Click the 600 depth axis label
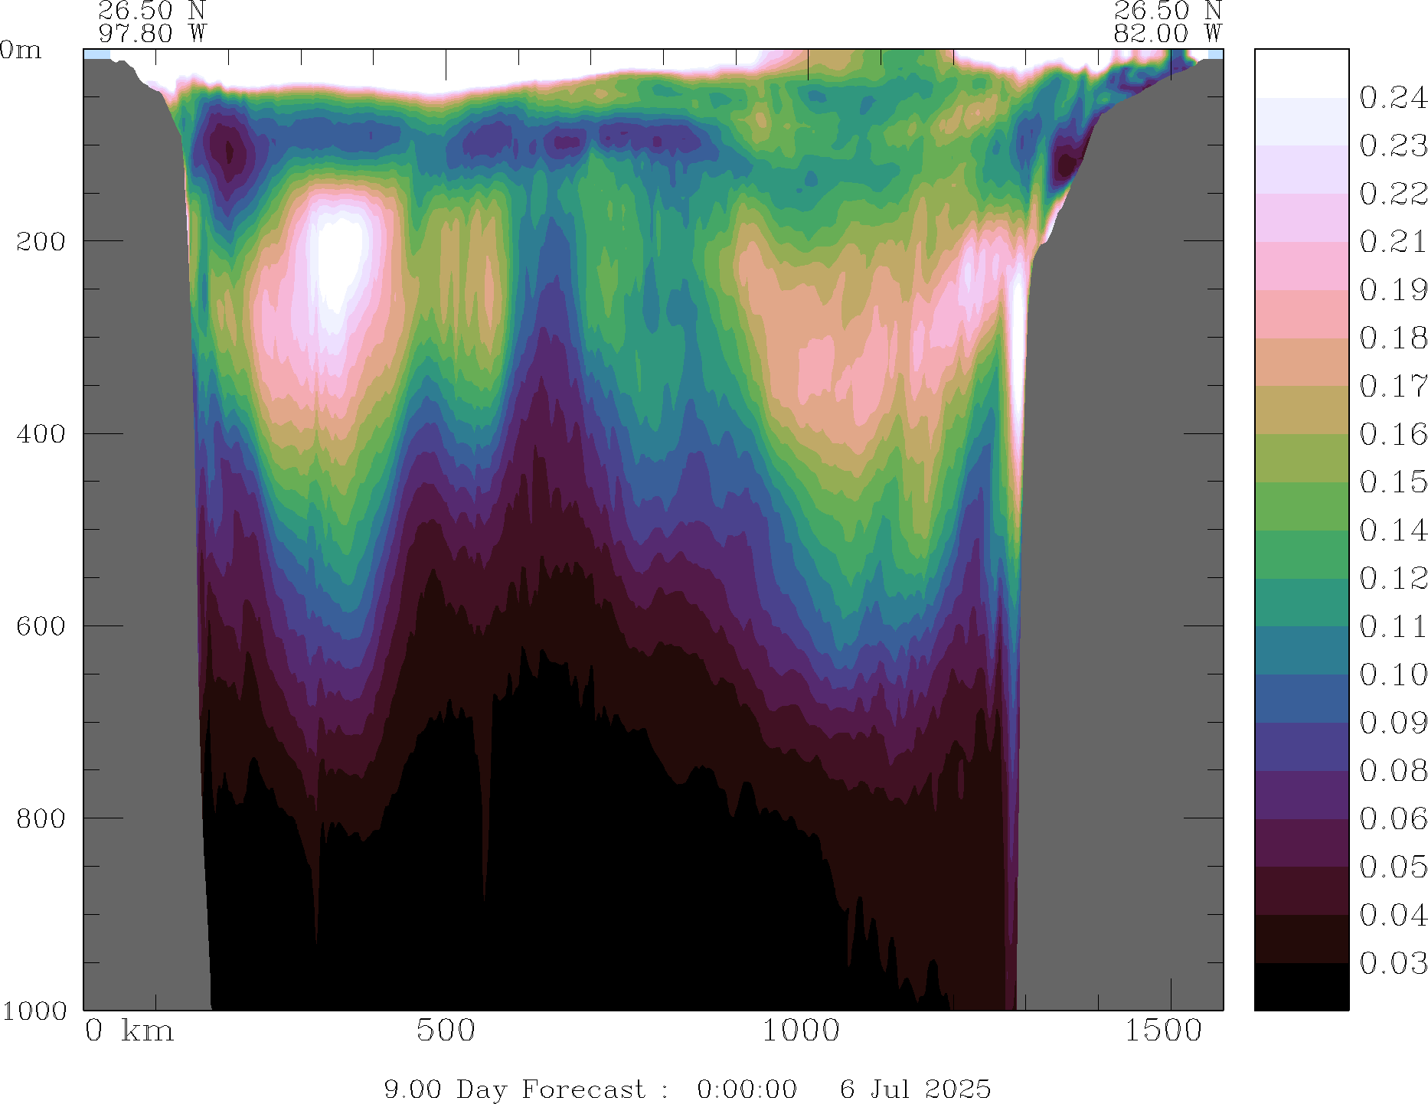 tap(41, 625)
